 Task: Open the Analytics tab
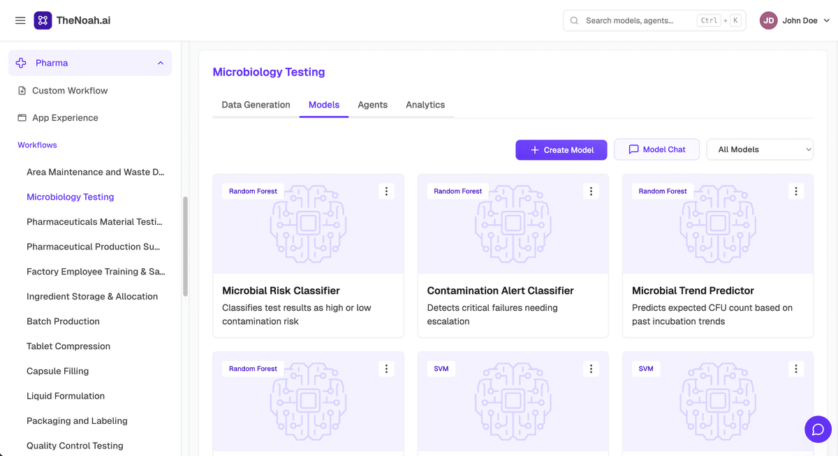pos(425,105)
